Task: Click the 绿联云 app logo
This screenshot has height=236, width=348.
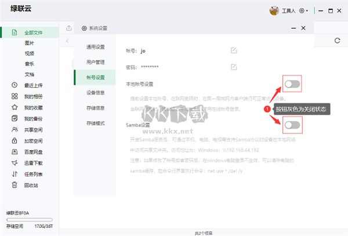Action: click(x=21, y=9)
